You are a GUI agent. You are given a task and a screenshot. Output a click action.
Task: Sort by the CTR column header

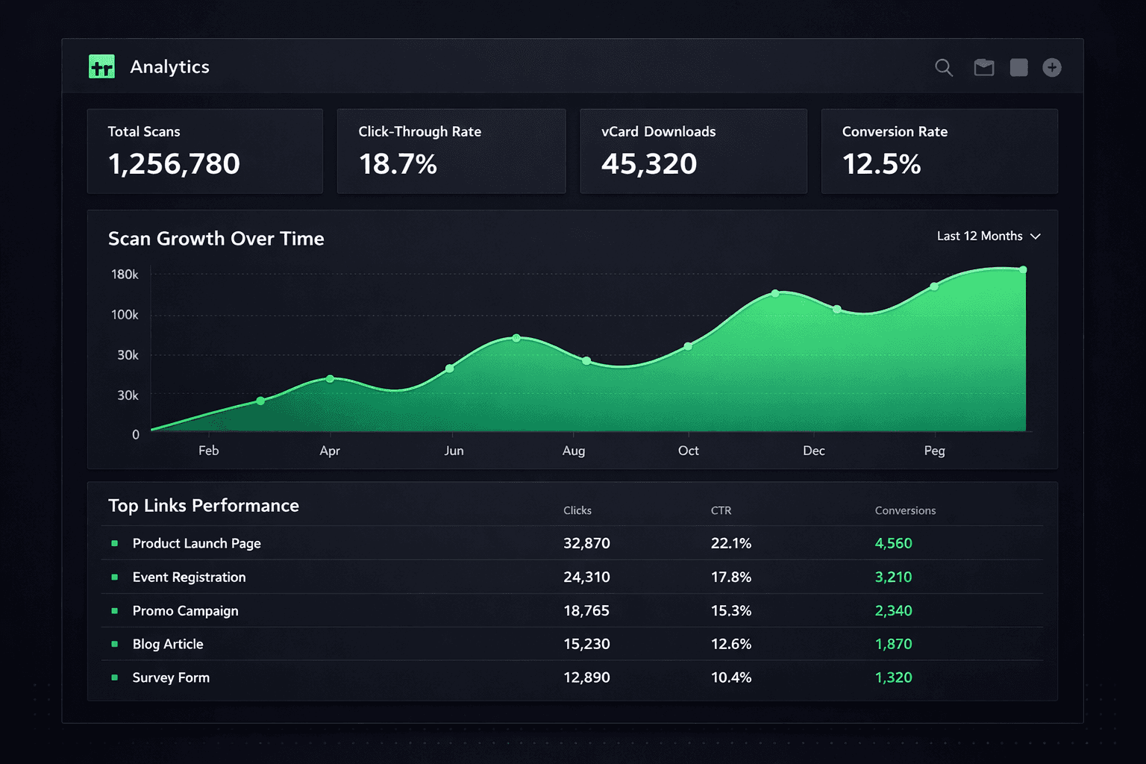[x=721, y=510]
